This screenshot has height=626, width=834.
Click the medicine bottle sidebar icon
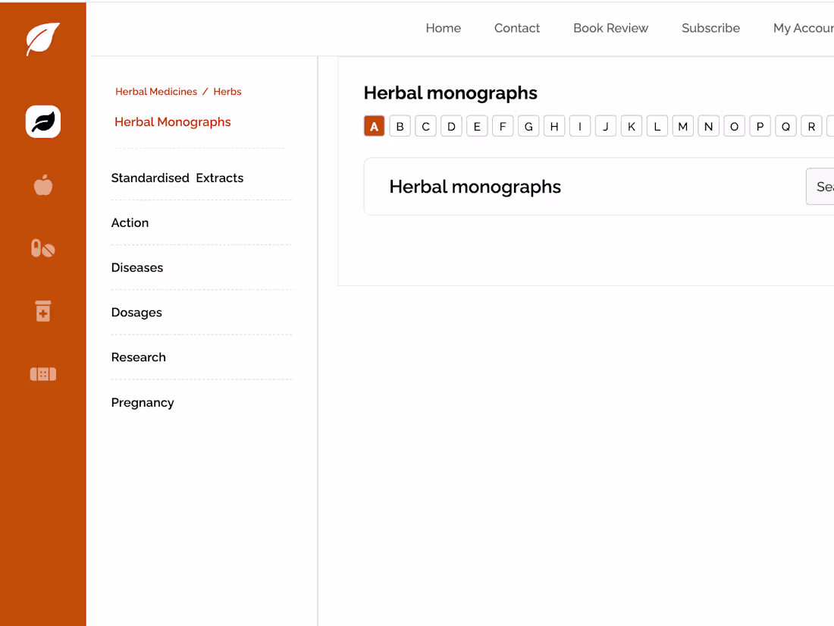(43, 311)
